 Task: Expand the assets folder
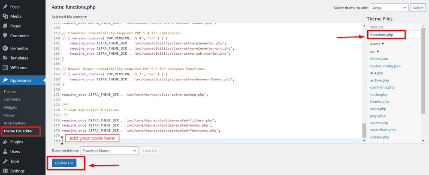377,44
